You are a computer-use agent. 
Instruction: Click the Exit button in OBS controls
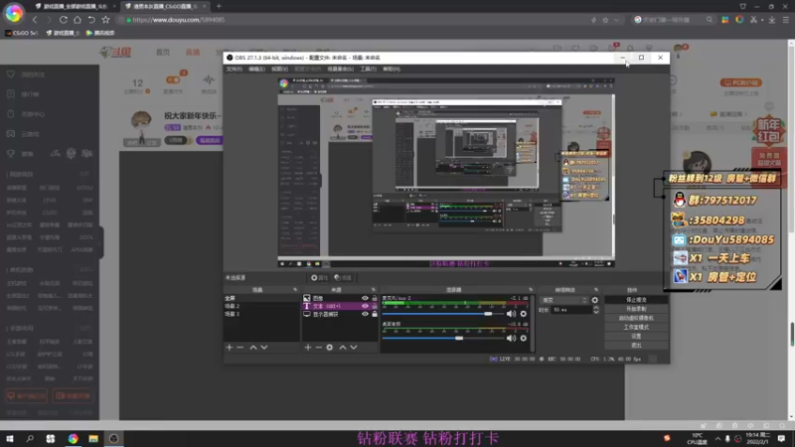(636, 346)
